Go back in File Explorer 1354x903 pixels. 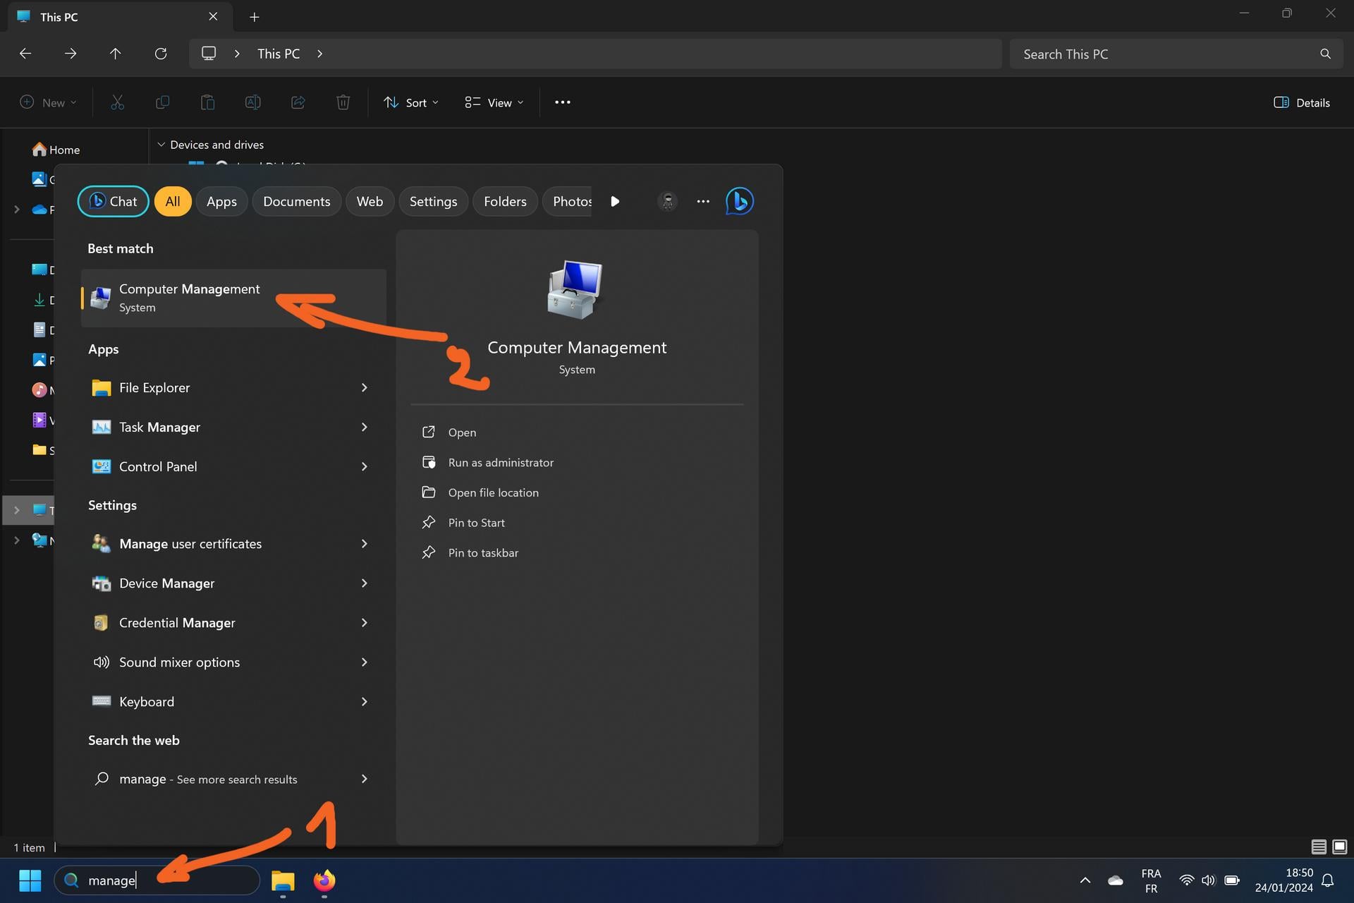pos(25,54)
